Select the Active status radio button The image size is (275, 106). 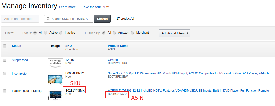(x=46, y=33)
